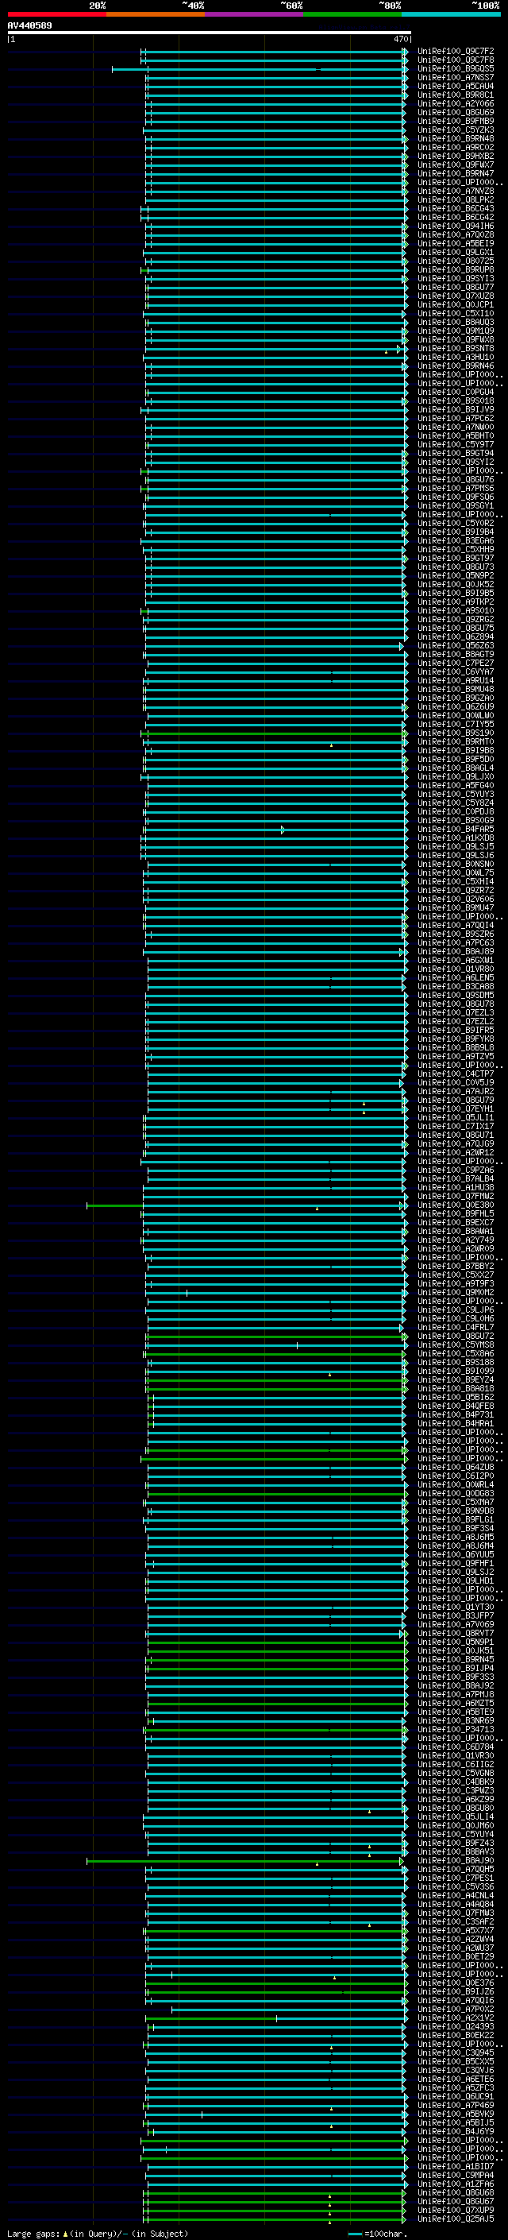
Task: Select the UniRef100_O80725 label
Action: [456, 261]
